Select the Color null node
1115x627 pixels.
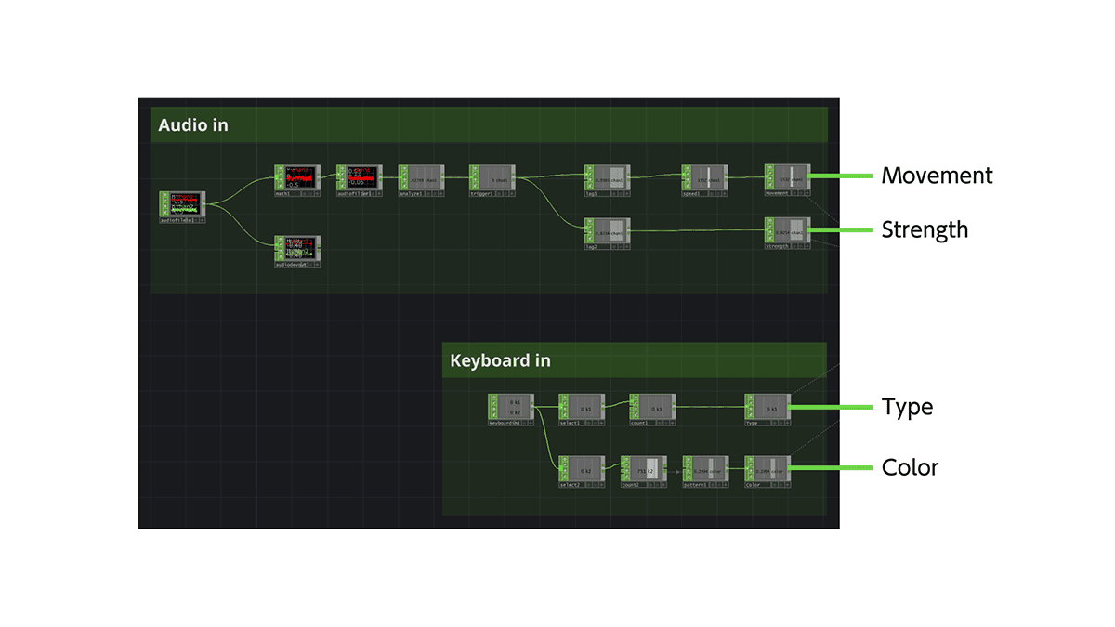(767, 470)
